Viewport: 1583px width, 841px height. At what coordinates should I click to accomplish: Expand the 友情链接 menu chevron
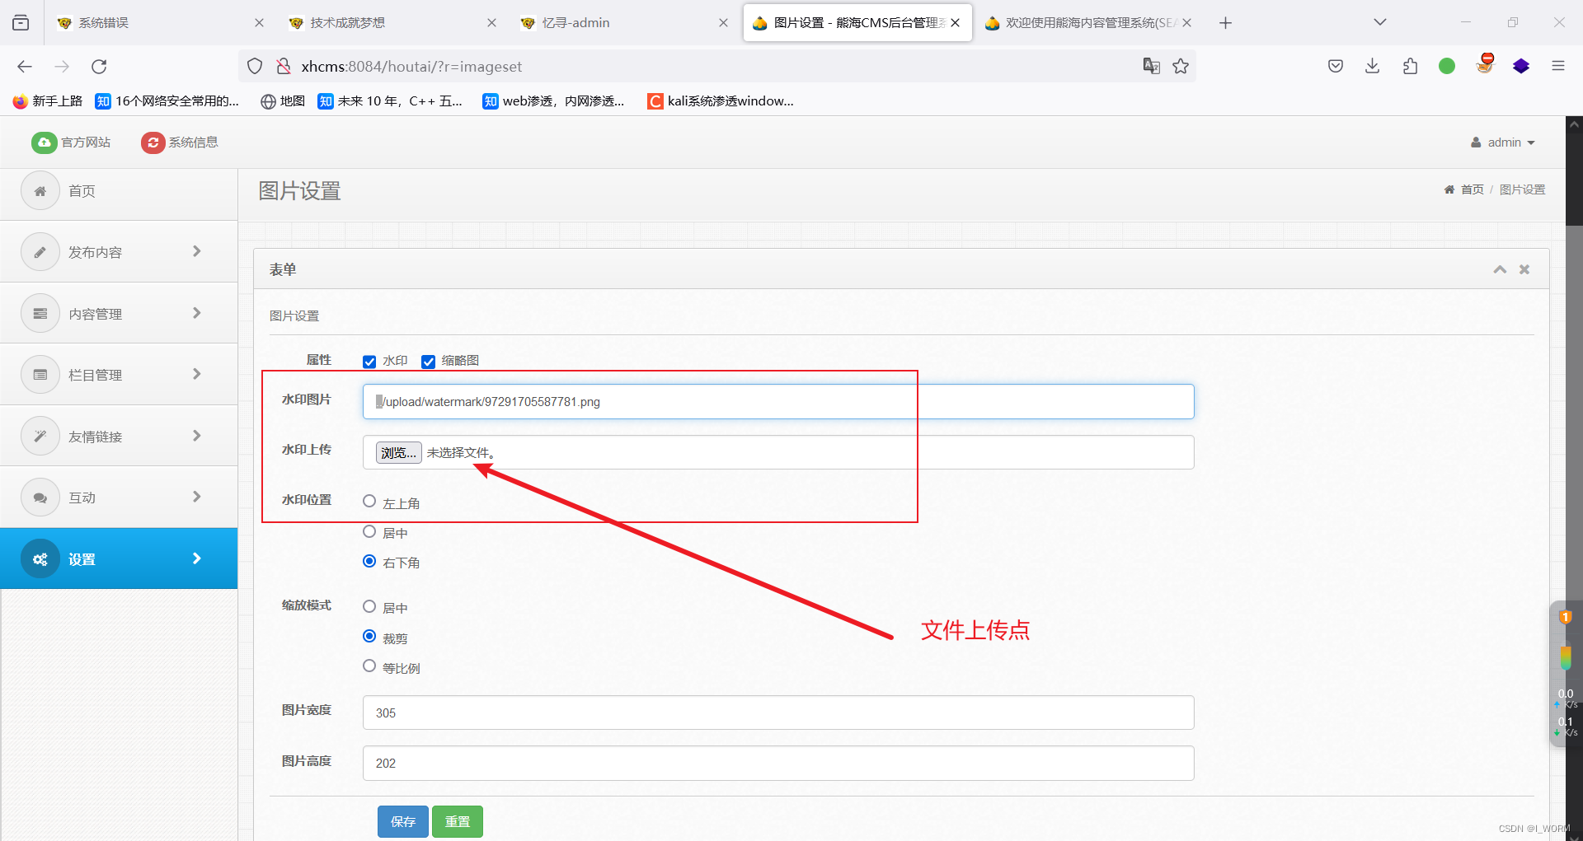(x=196, y=436)
